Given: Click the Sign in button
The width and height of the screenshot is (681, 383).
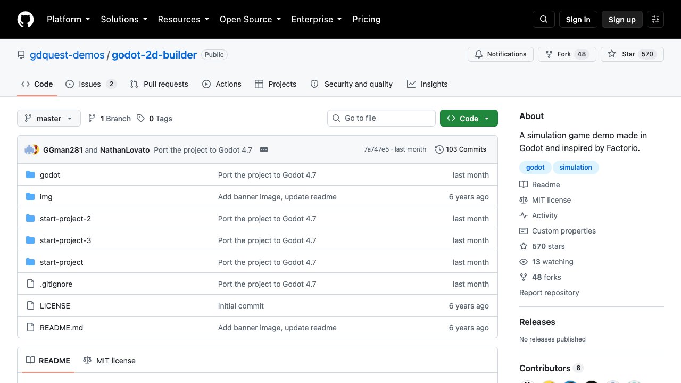Looking at the screenshot, I should (x=578, y=19).
